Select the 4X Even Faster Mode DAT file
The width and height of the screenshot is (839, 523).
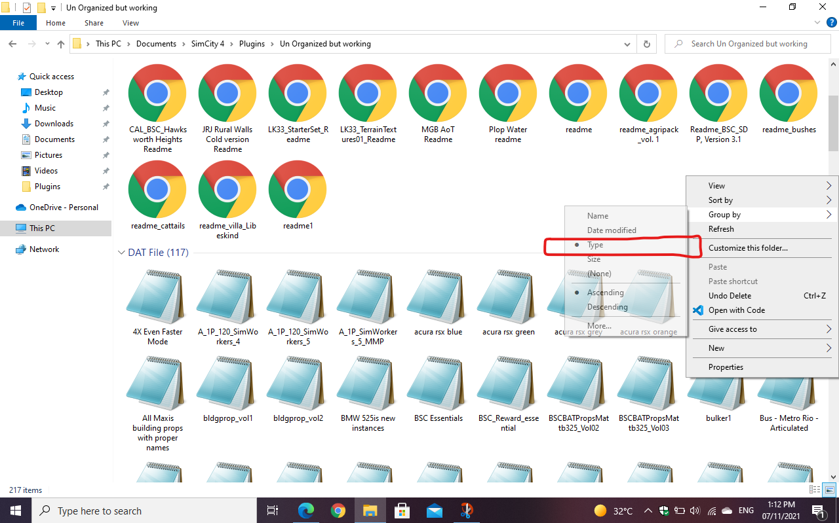click(x=157, y=306)
